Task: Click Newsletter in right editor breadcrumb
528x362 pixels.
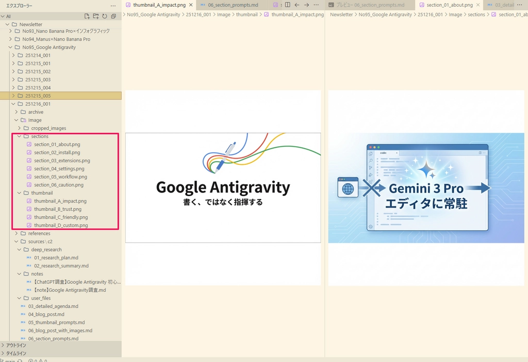Action: [341, 14]
